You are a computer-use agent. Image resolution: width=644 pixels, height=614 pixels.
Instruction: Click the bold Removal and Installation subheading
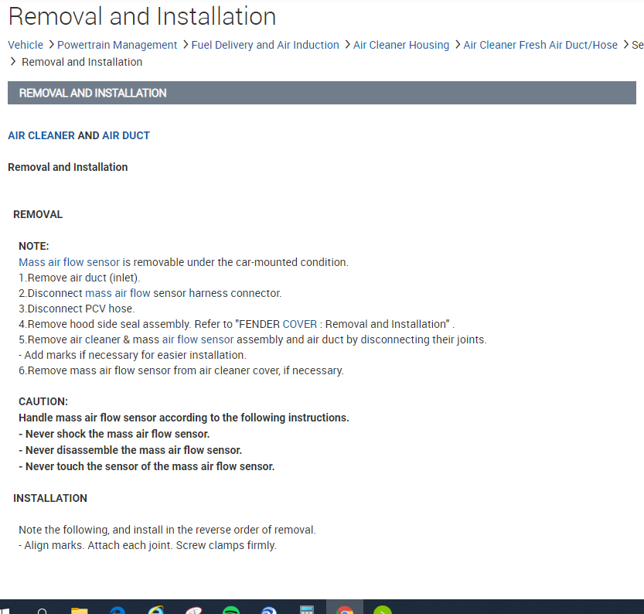tap(68, 167)
